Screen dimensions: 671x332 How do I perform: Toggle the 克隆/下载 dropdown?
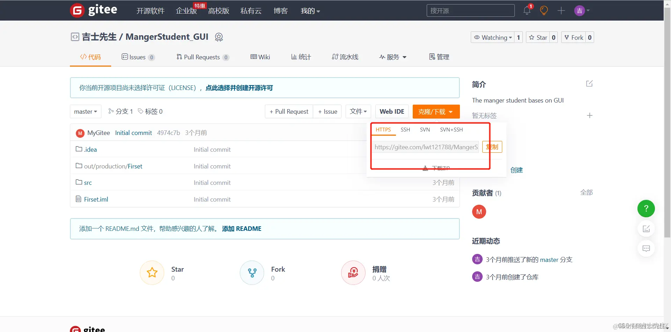point(436,112)
